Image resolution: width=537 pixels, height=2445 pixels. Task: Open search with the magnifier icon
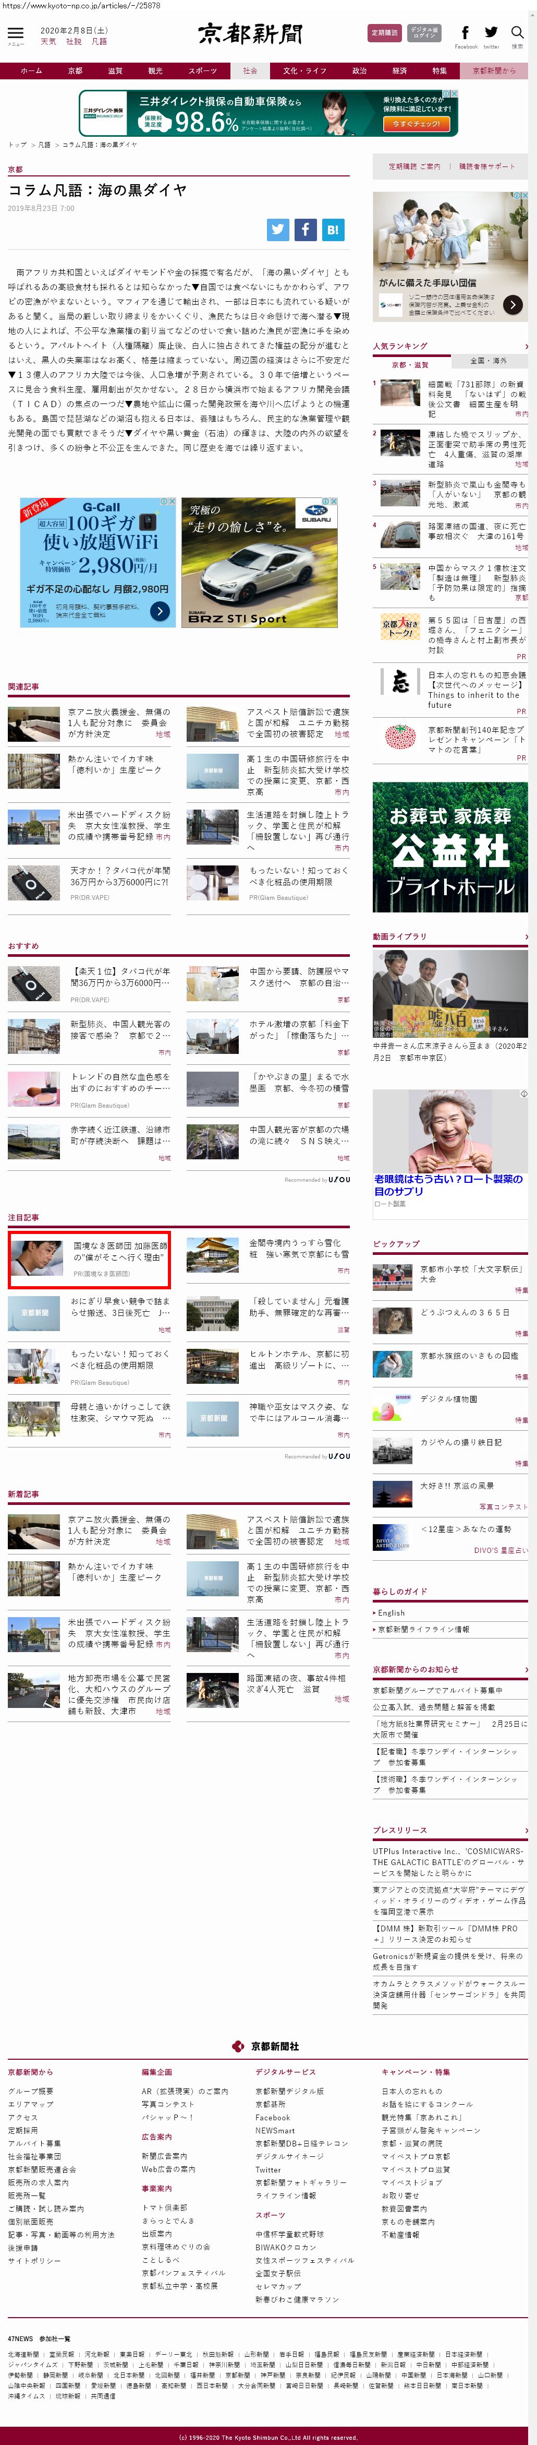(517, 32)
